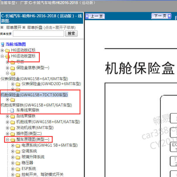
Task: Click the 搜索 search button
Action: (71, 34)
